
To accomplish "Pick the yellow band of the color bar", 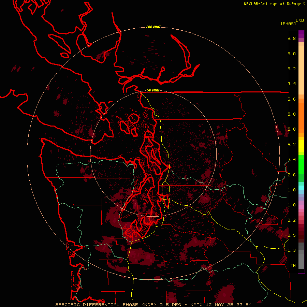I will pyautogui.click(x=301, y=146).
